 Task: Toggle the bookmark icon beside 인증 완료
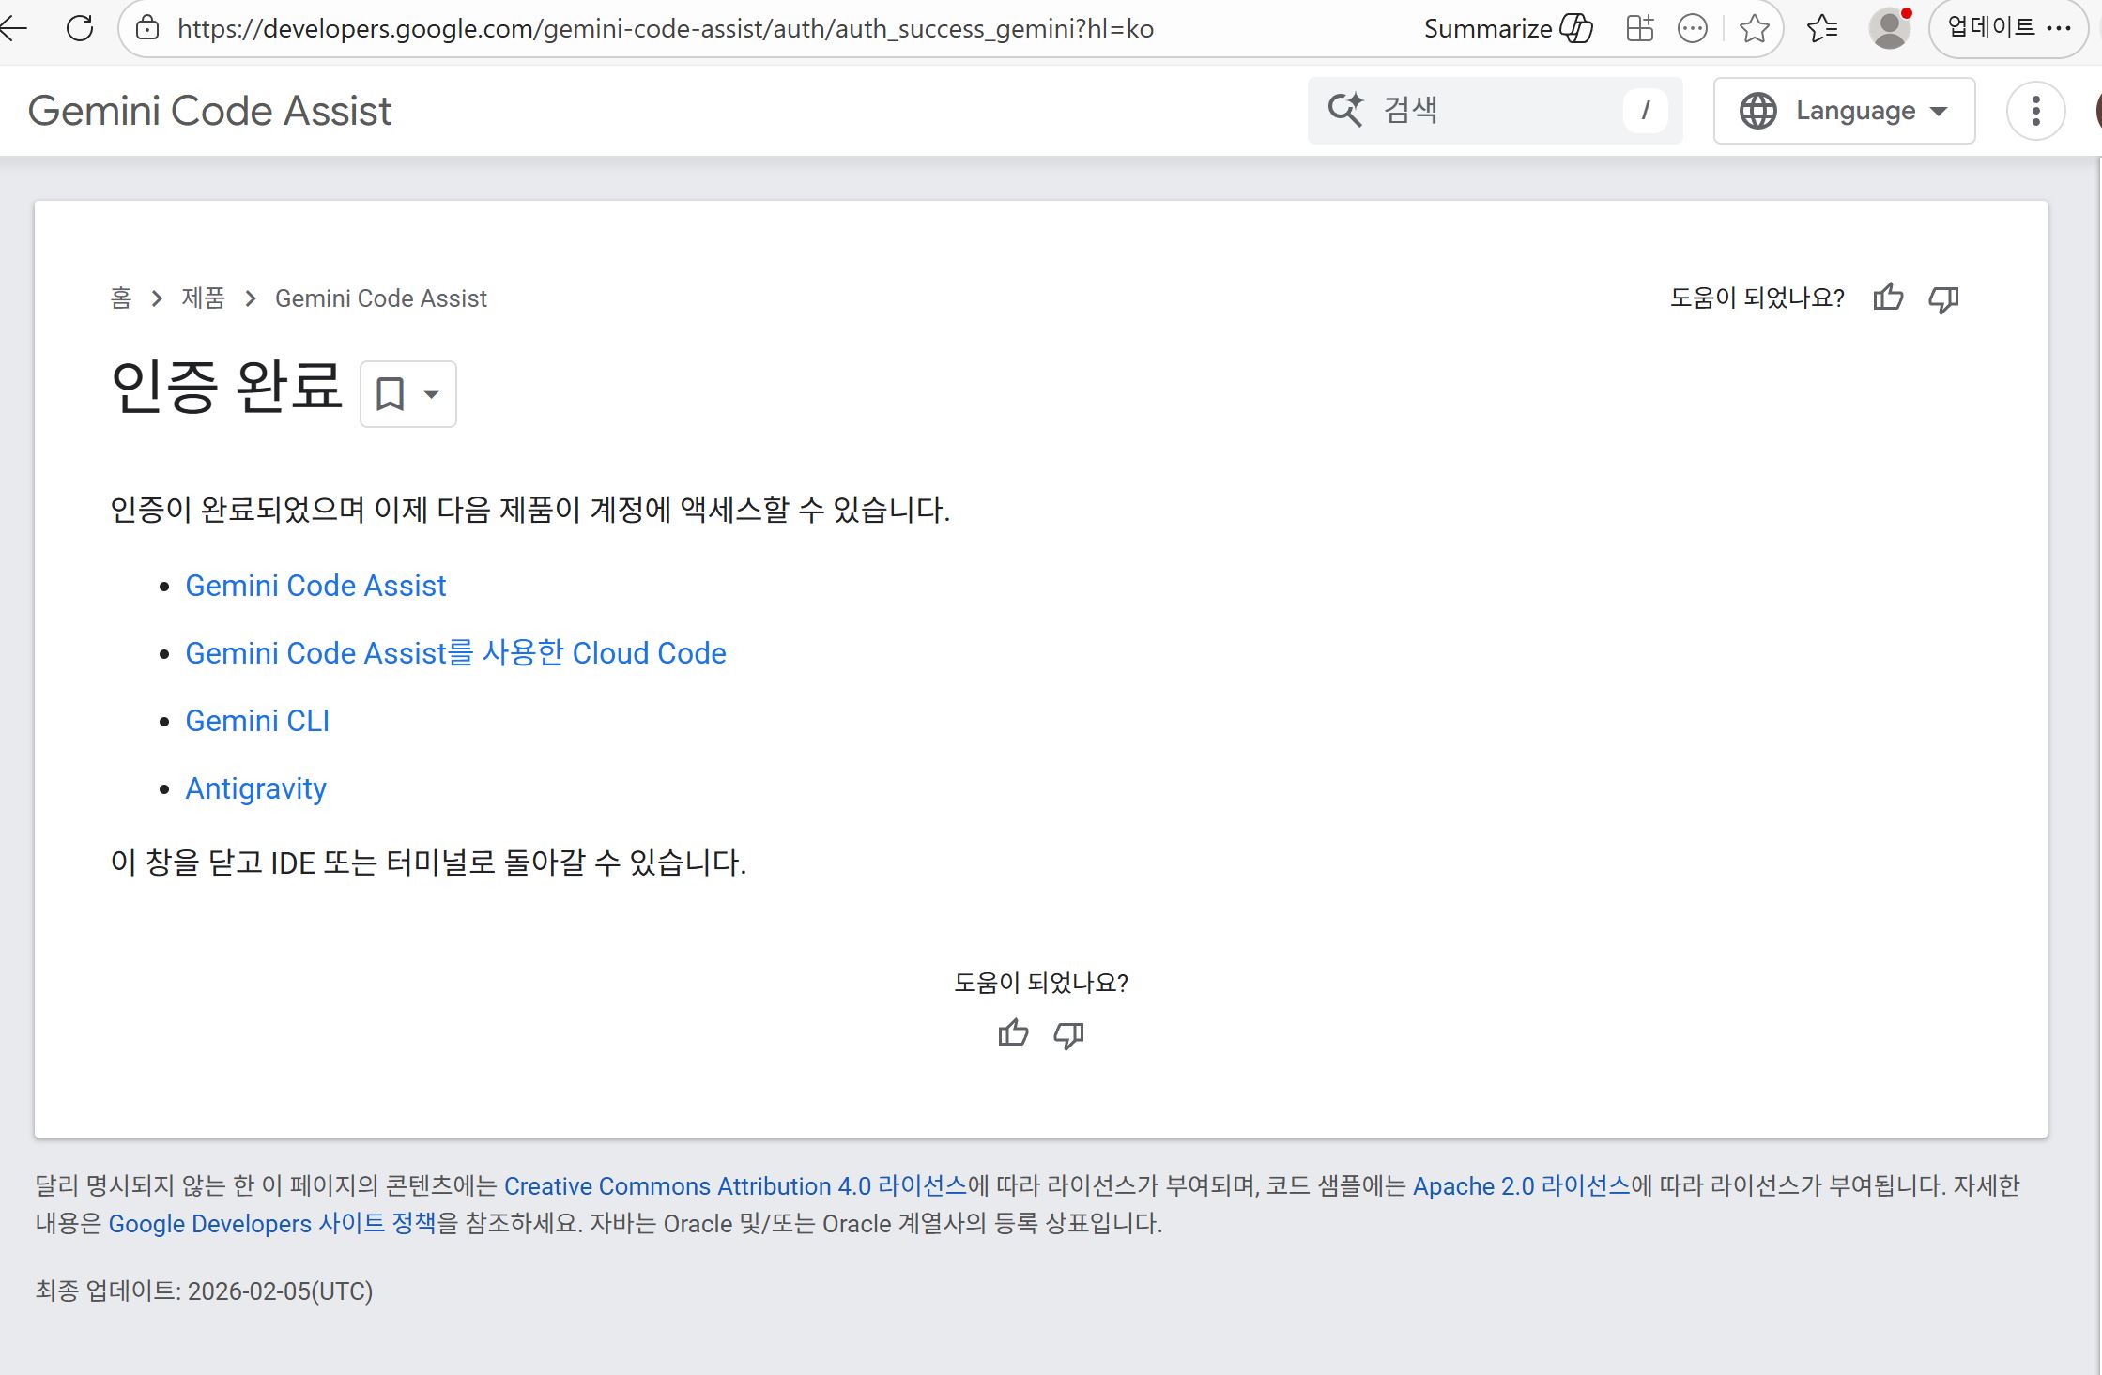pos(390,394)
